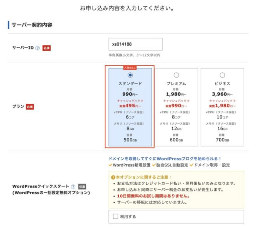The width and height of the screenshot is (254, 227).
Task: Click the red 必須 badge beside サーバーID
Action: point(46,48)
